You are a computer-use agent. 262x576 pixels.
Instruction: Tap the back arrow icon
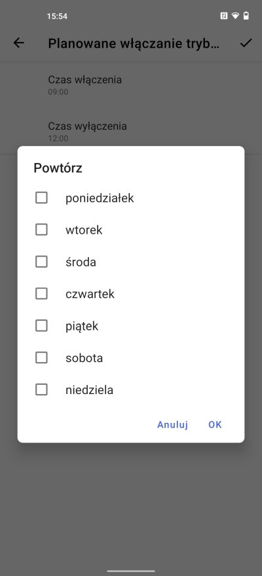pyautogui.click(x=19, y=43)
